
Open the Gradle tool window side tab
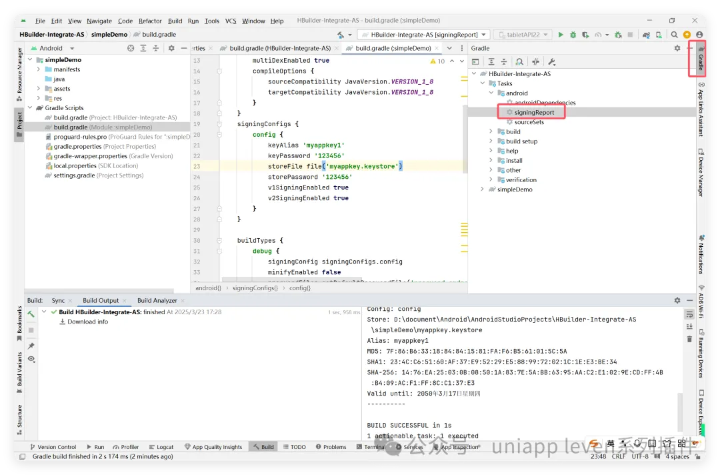(x=701, y=59)
